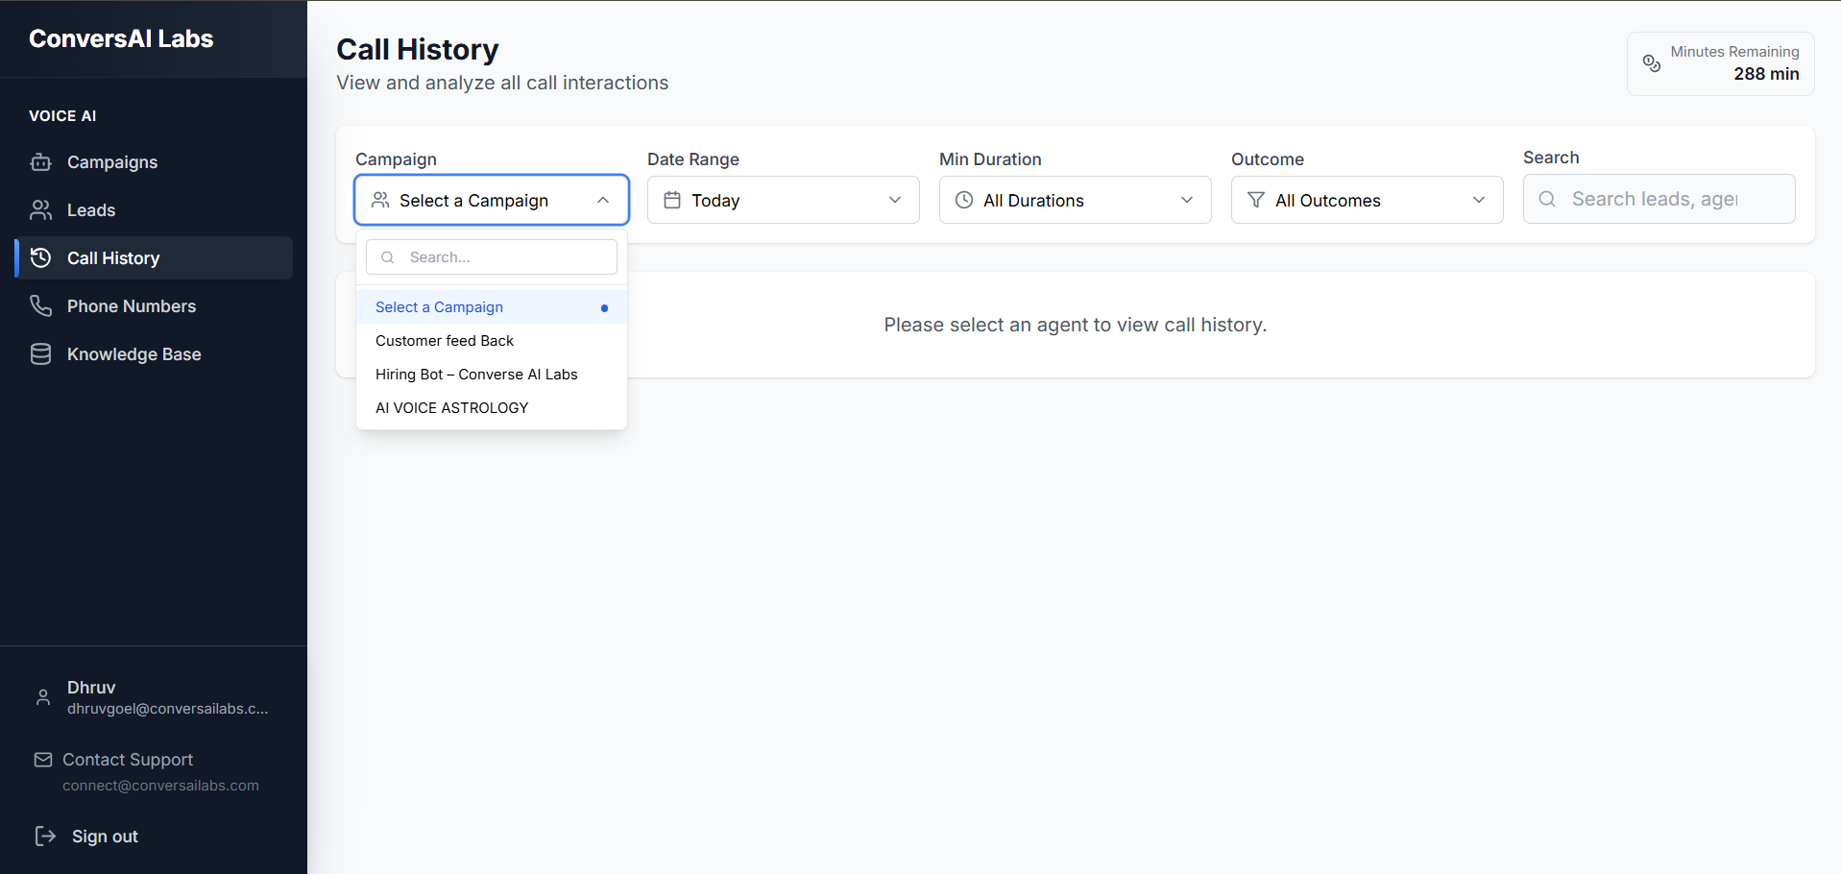
Task: Open the Today date range dropdown
Action: click(x=784, y=200)
